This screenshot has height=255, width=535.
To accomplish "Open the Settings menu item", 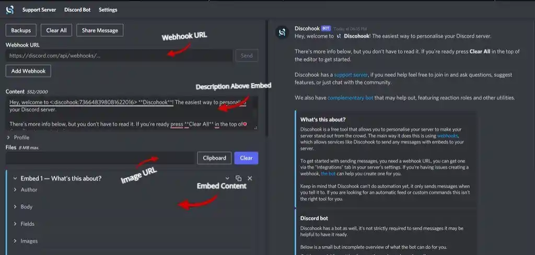I will (x=108, y=10).
